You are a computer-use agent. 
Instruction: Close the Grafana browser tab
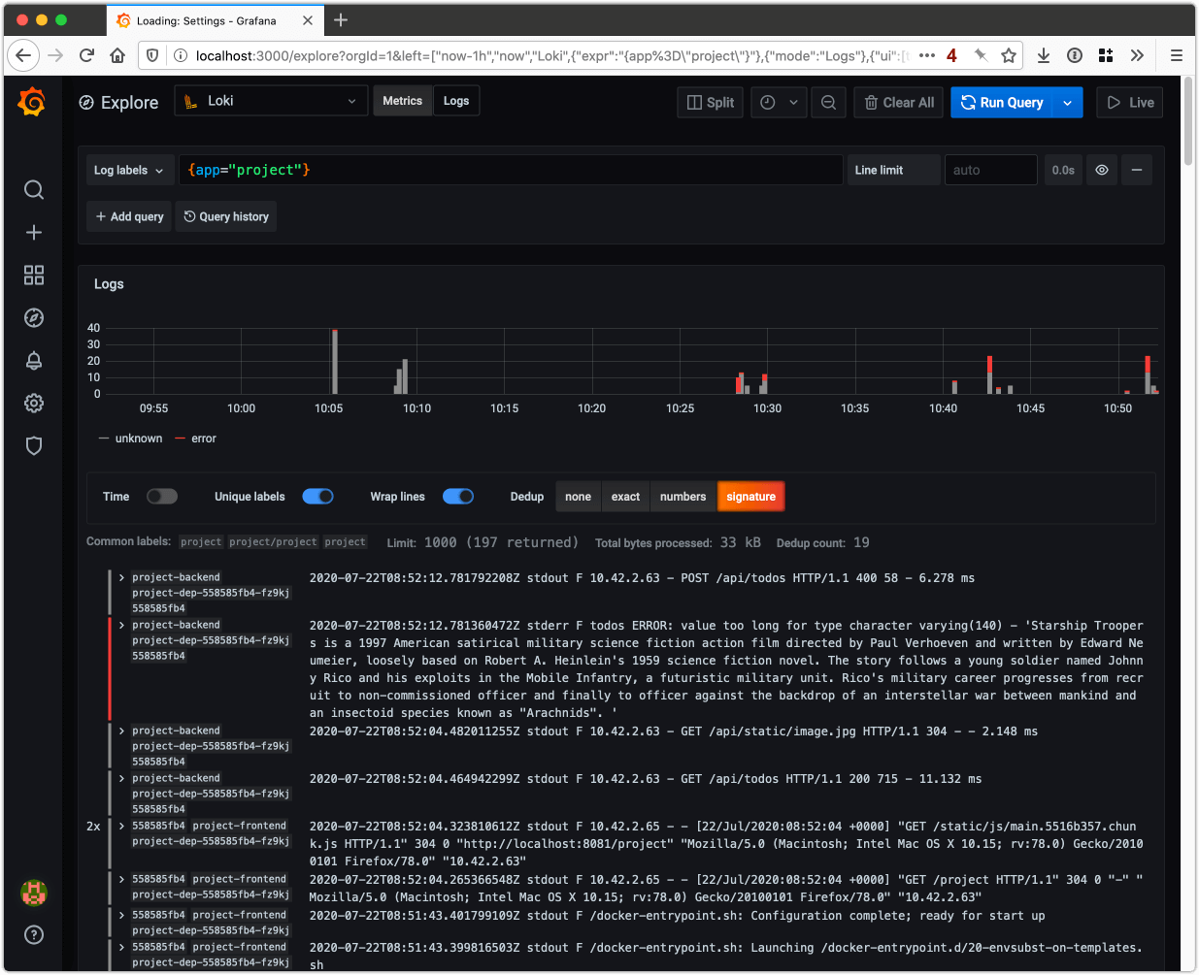(308, 20)
